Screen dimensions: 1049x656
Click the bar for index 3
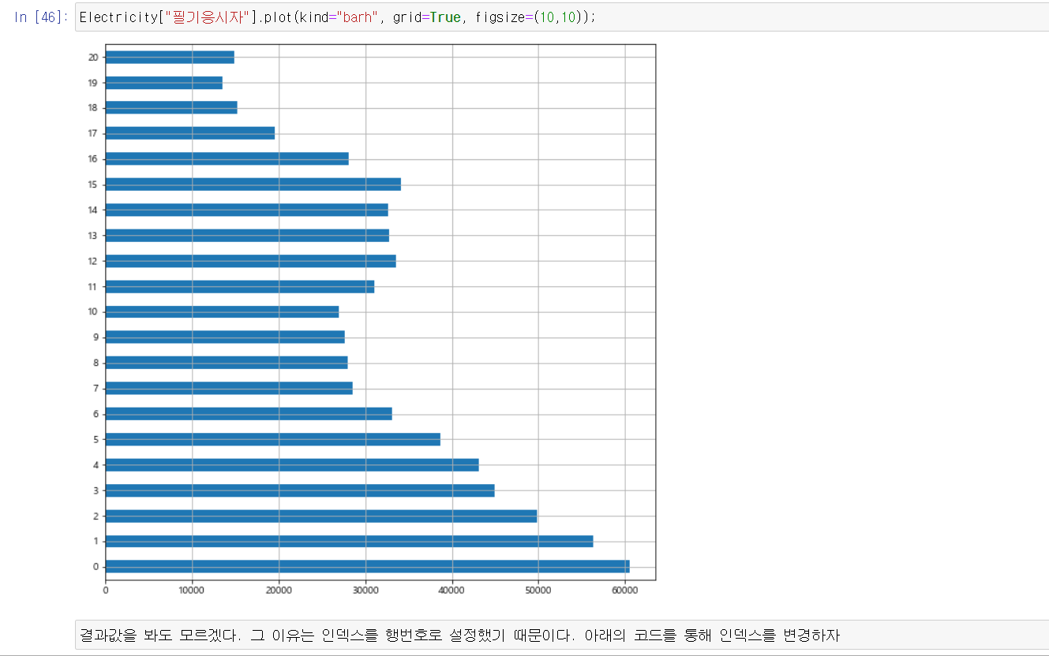(x=300, y=490)
